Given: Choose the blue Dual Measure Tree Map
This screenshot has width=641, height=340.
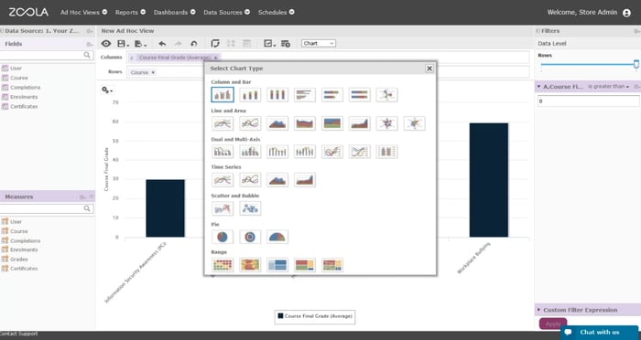Looking at the screenshot, I should 277,265.
